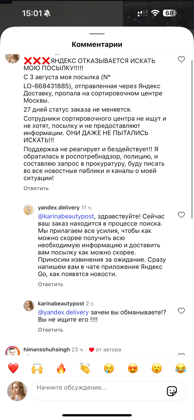
Task: Reply to the yandex.delivery comment
Action: (50, 284)
